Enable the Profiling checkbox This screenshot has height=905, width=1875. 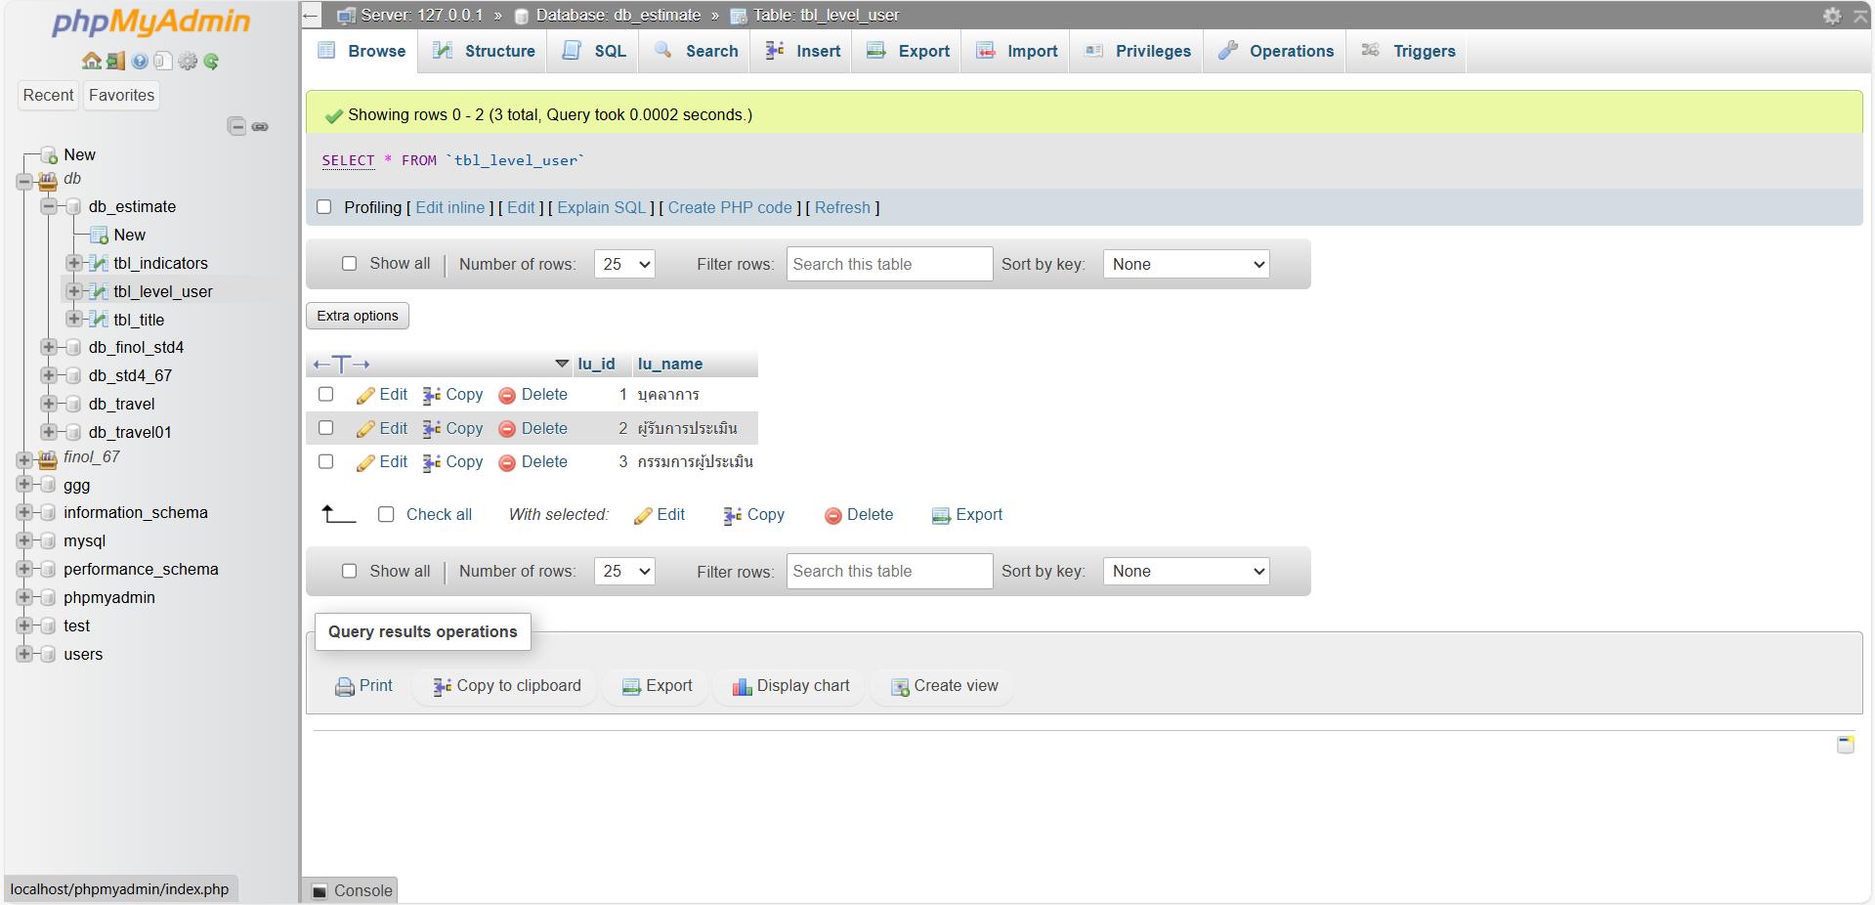pyautogui.click(x=324, y=207)
